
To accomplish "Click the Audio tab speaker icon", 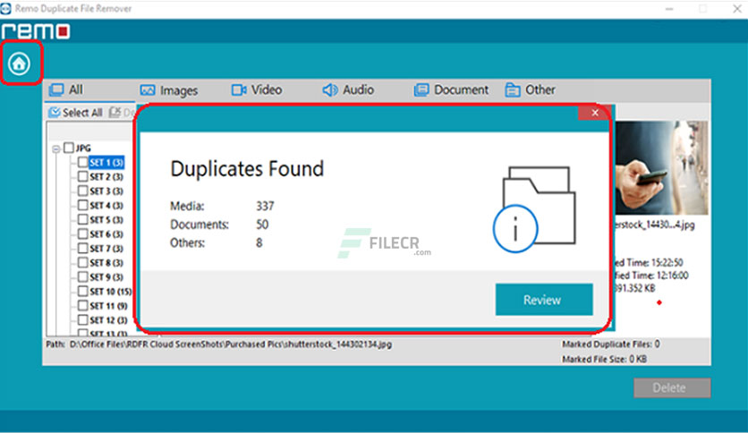I will (x=330, y=89).
